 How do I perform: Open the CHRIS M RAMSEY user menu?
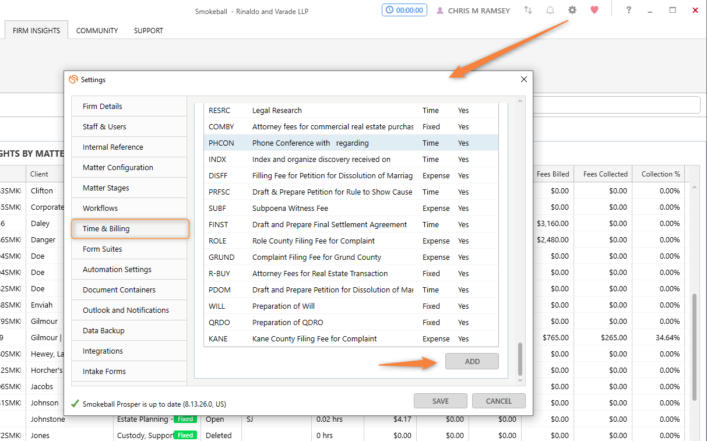click(474, 10)
